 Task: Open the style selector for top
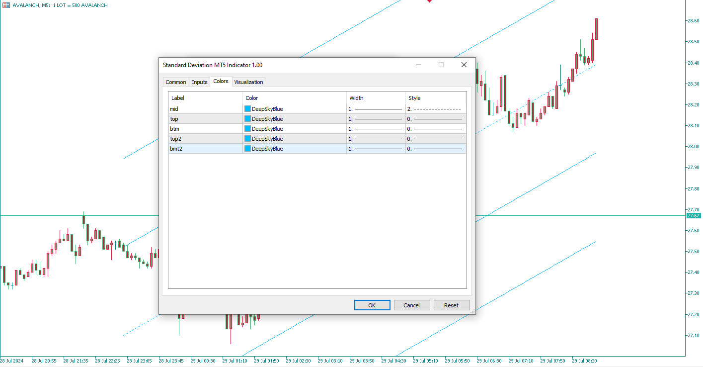click(x=436, y=119)
